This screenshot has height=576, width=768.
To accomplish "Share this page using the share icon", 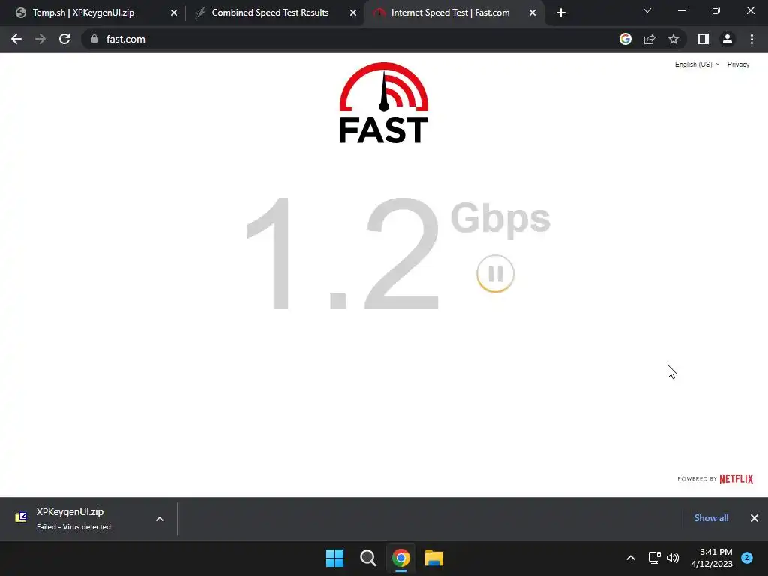I will click(649, 39).
